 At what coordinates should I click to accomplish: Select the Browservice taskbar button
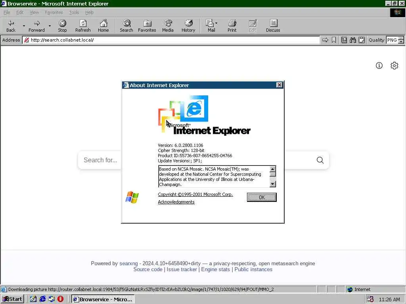pos(103,299)
